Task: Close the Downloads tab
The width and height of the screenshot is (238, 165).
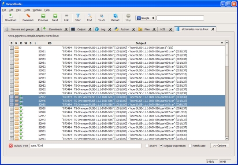Action: tap(66, 29)
